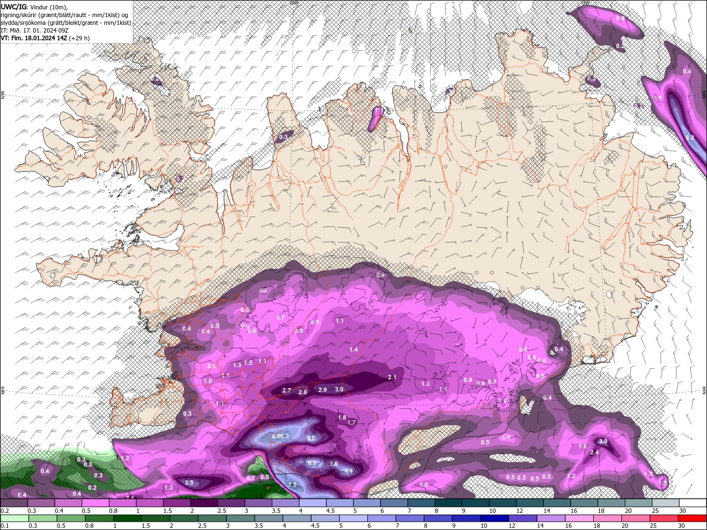Select the pale grey swatch at 25 in upper scale
The width and height of the screenshot is (707, 530).
click(x=666, y=503)
